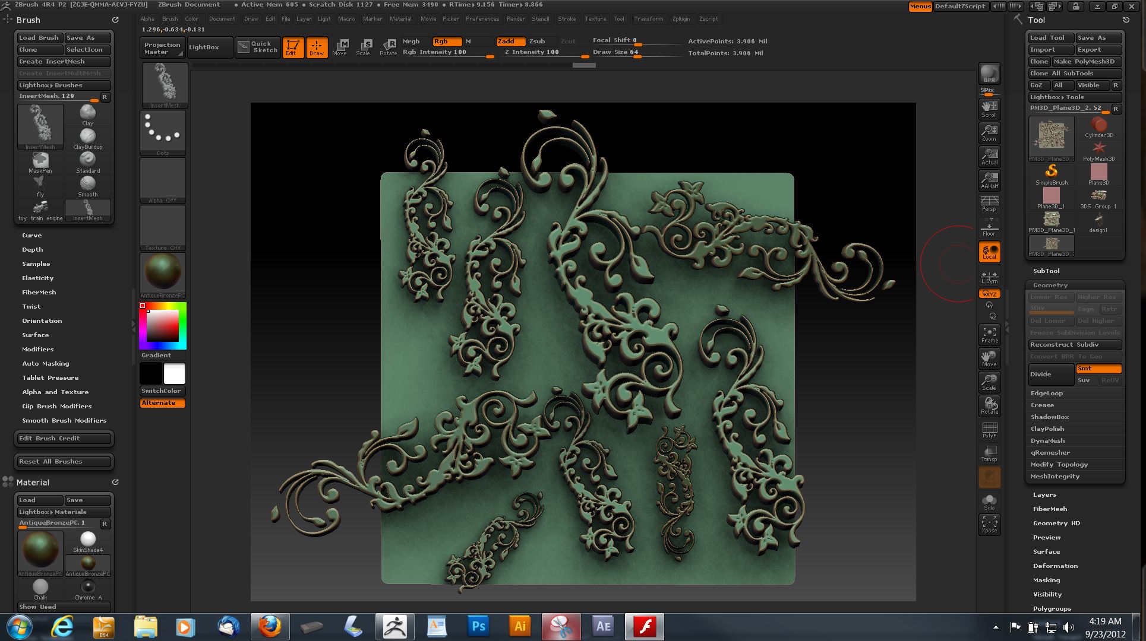This screenshot has height=641, width=1146.
Task: Toggle Solo mode
Action: coord(989,501)
